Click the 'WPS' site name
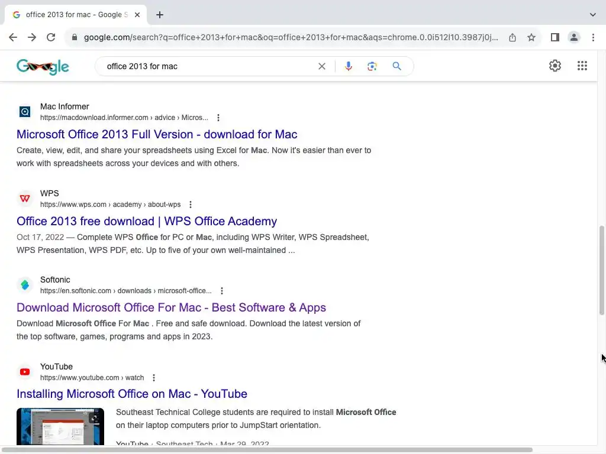 [x=50, y=193]
